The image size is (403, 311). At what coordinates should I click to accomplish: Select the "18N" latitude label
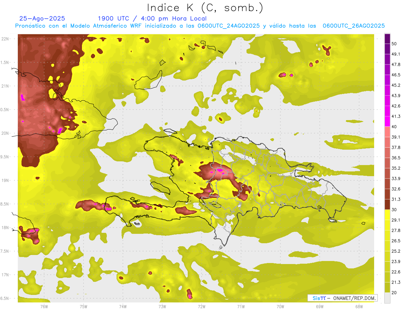click(x=6, y=227)
